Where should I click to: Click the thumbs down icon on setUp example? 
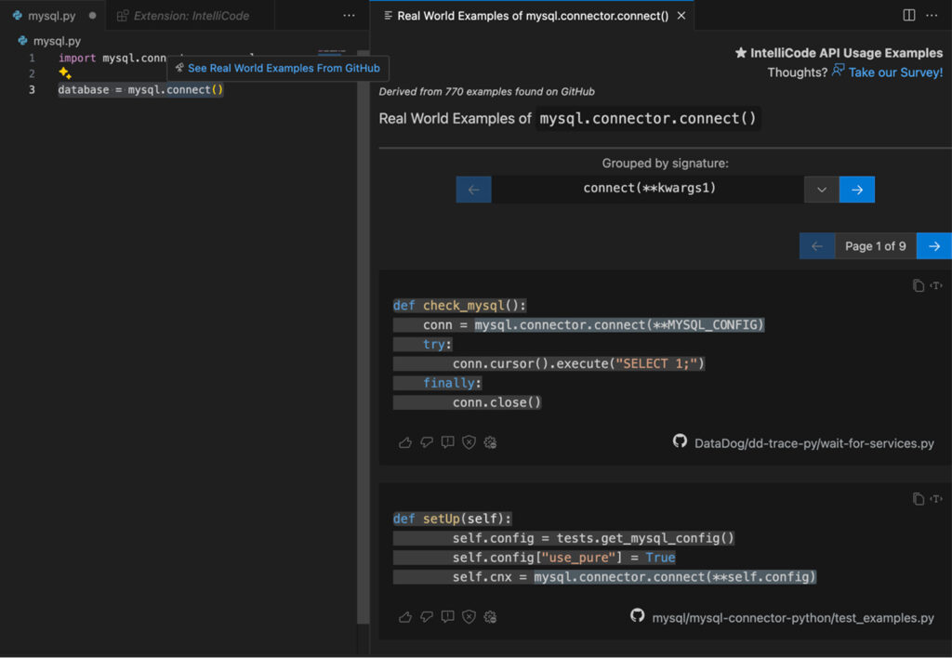(427, 616)
